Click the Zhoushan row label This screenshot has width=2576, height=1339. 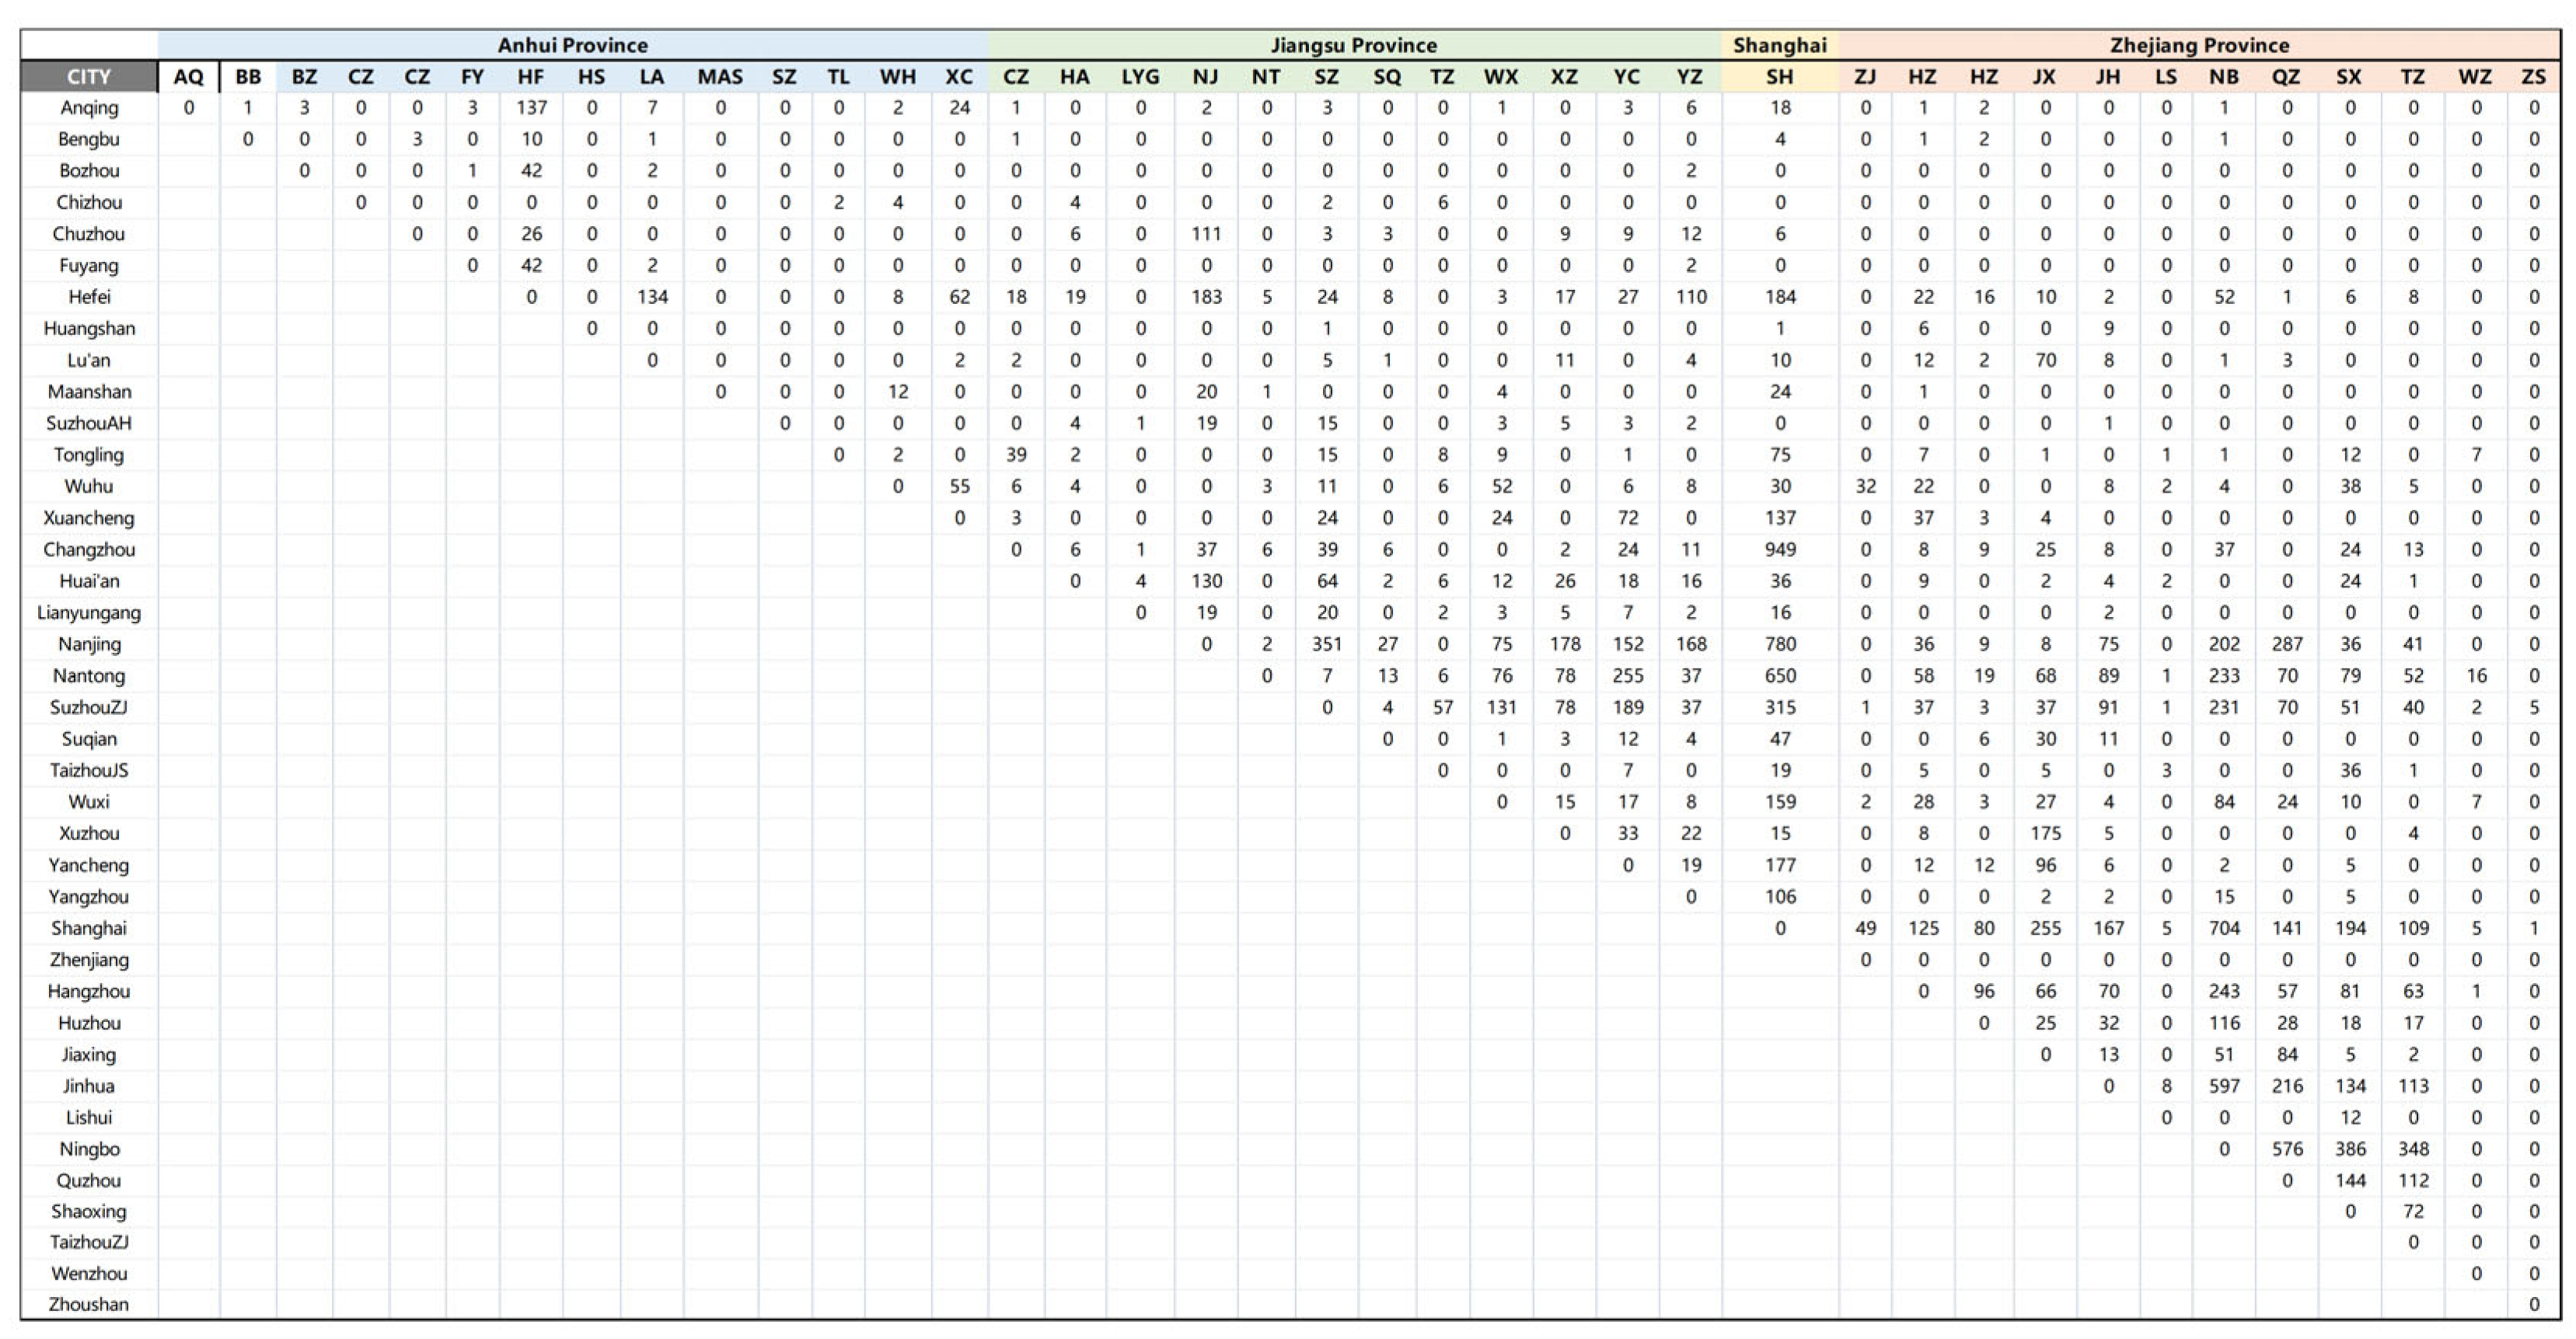[88, 1305]
